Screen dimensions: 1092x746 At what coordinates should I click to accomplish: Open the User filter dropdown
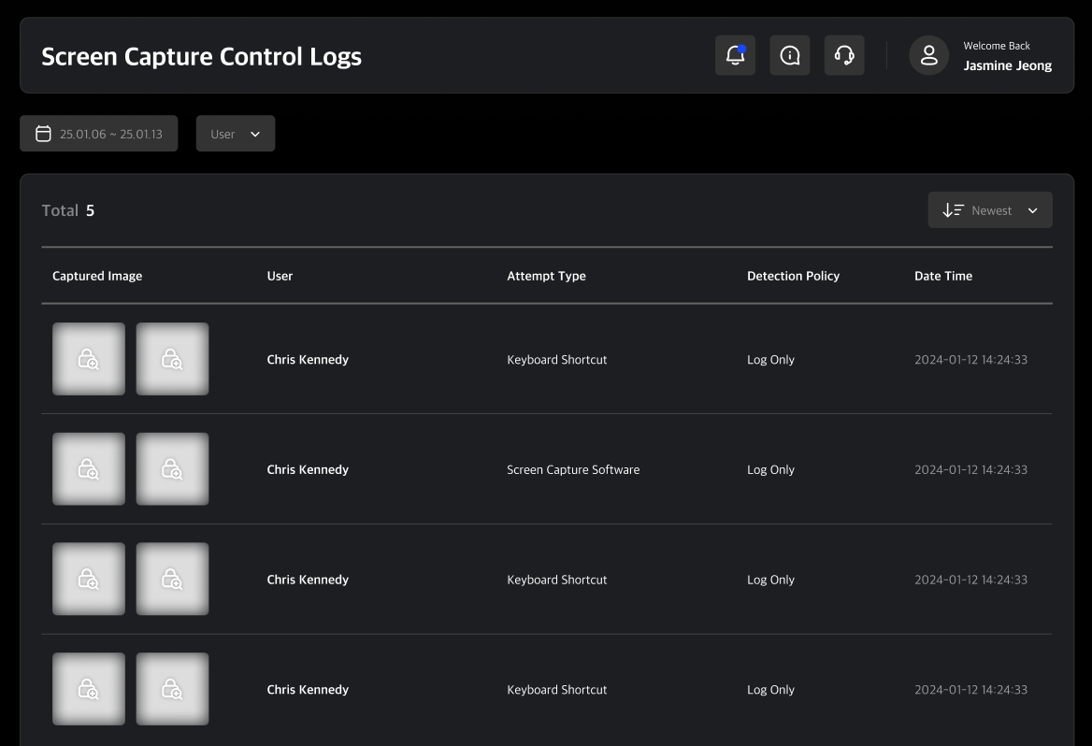pos(235,133)
